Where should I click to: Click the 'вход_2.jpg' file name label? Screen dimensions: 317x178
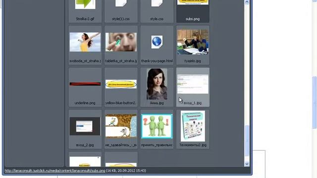tap(85, 145)
